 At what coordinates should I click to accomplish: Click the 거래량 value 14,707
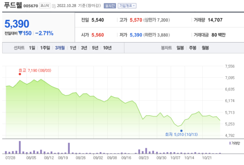pyautogui.click(x=215, y=20)
